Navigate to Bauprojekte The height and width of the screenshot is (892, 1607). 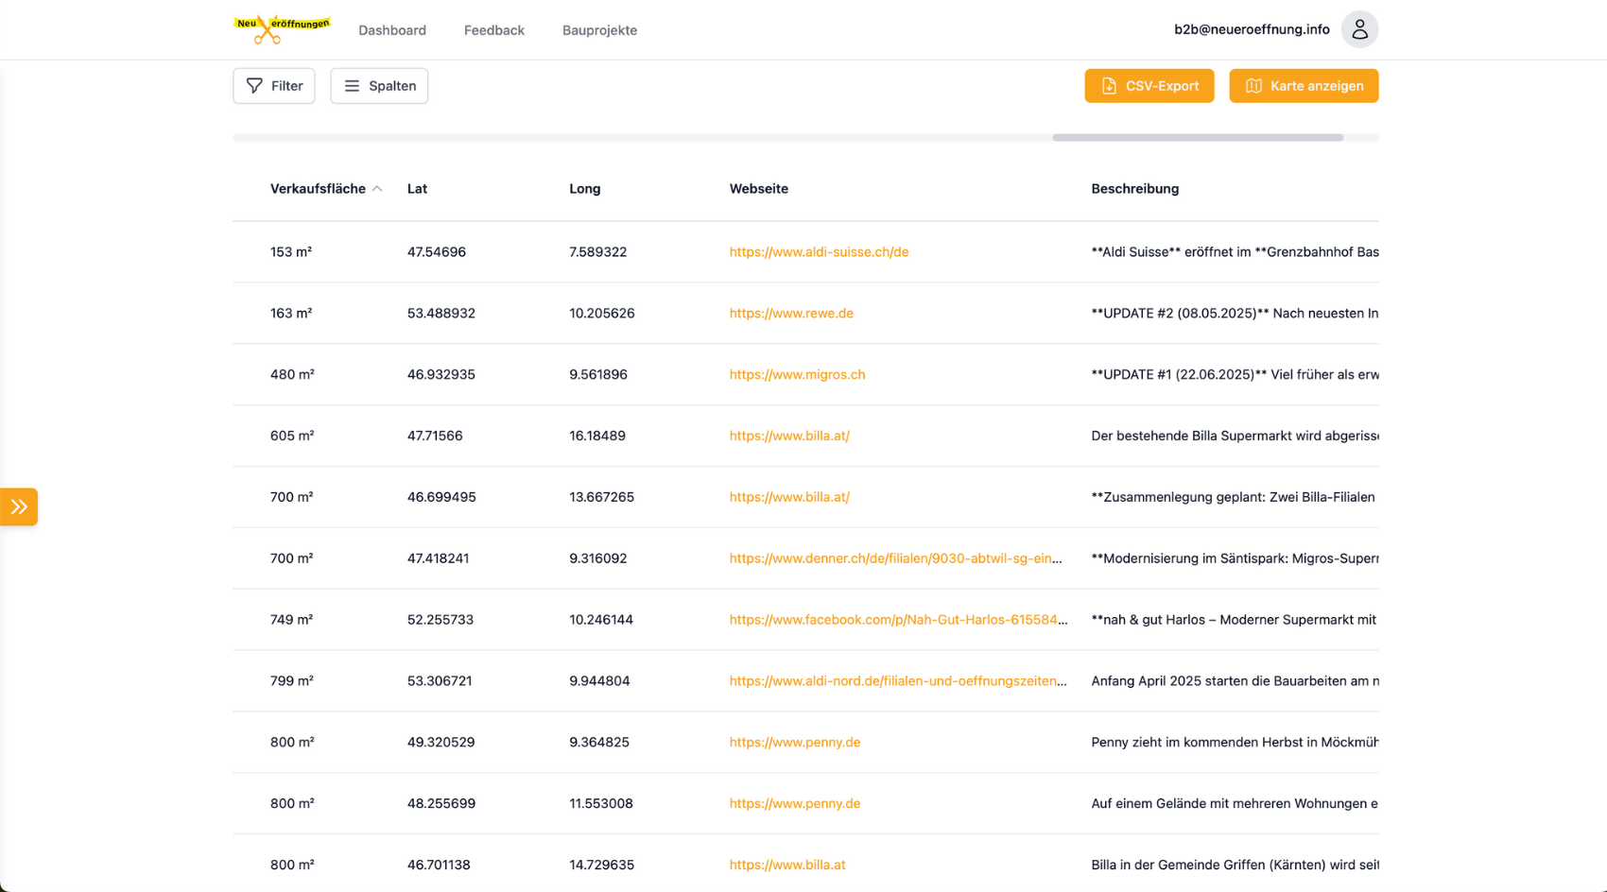tap(599, 30)
